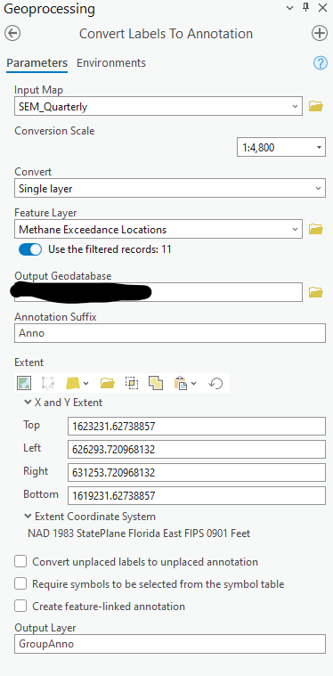
Task: Click the Left extent value field
Action: pyautogui.click(x=197, y=450)
